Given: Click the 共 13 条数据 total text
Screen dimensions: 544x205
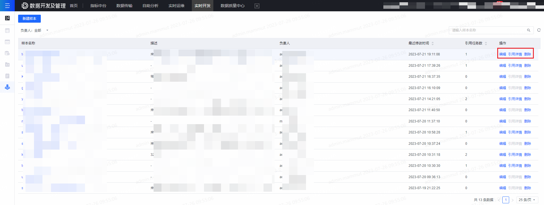Looking at the screenshot, I should click(484, 200).
